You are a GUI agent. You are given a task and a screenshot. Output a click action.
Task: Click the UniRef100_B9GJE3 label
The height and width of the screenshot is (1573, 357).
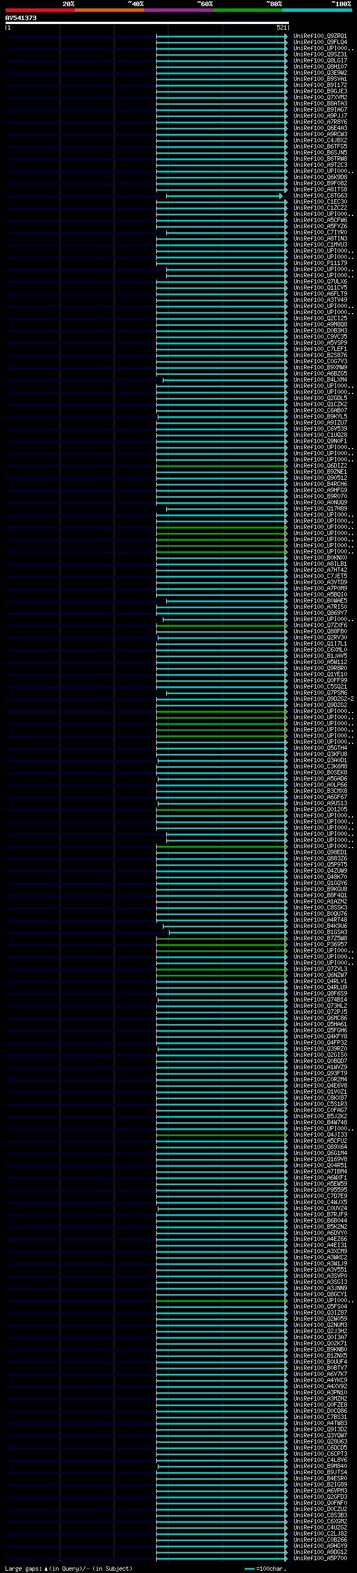click(x=320, y=91)
